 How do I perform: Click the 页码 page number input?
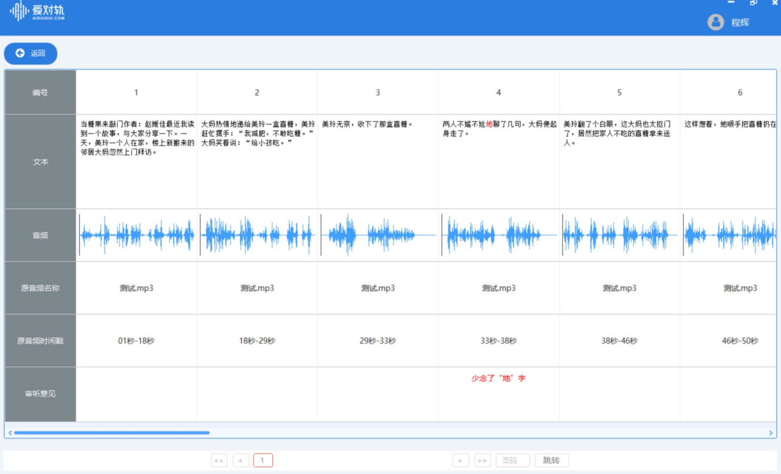click(513, 460)
